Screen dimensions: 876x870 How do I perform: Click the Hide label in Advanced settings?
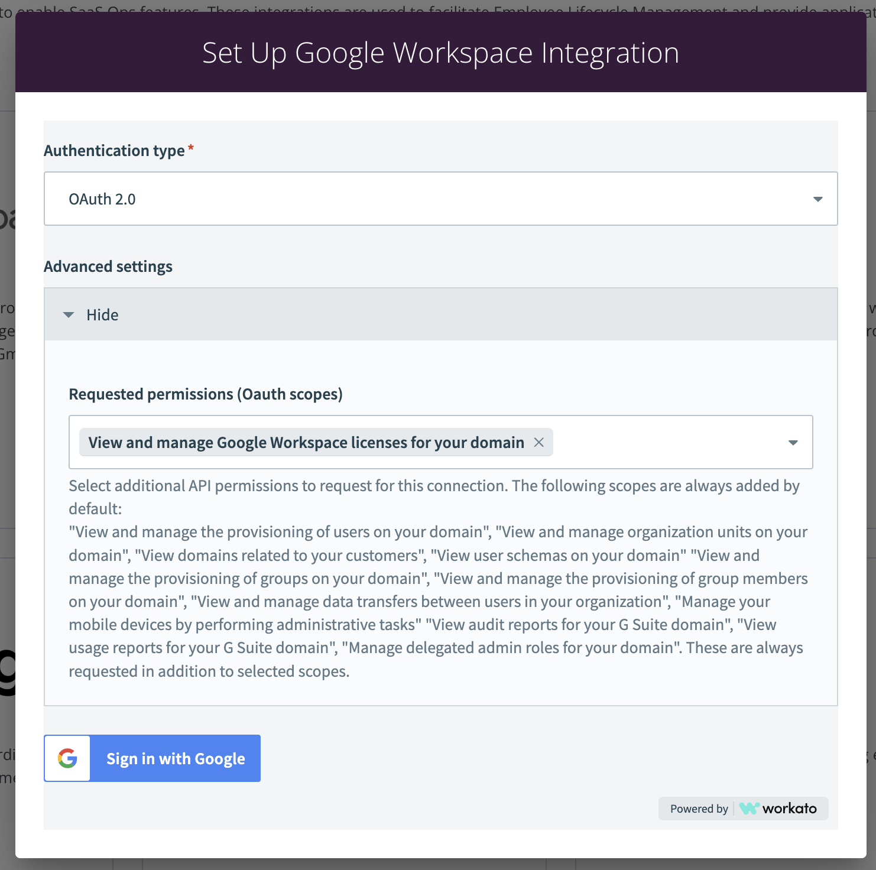click(x=102, y=315)
